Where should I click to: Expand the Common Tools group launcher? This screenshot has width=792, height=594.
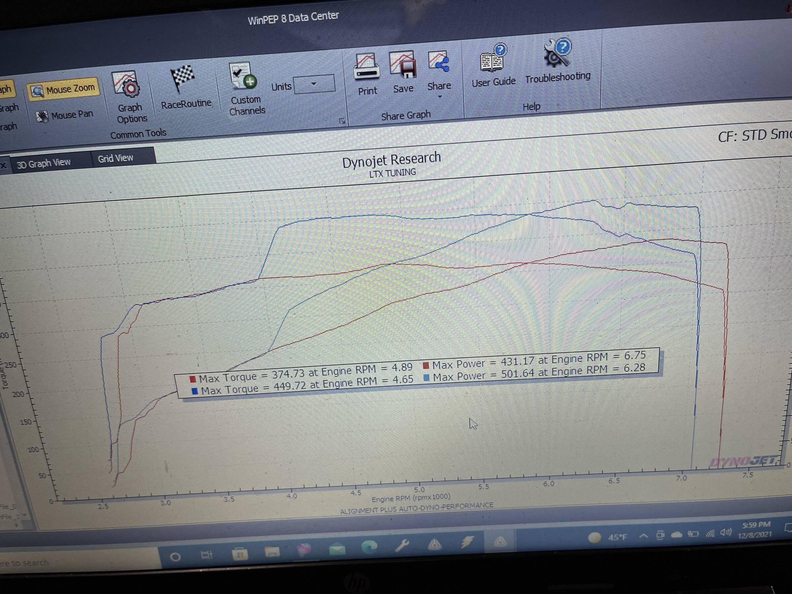[x=342, y=121]
